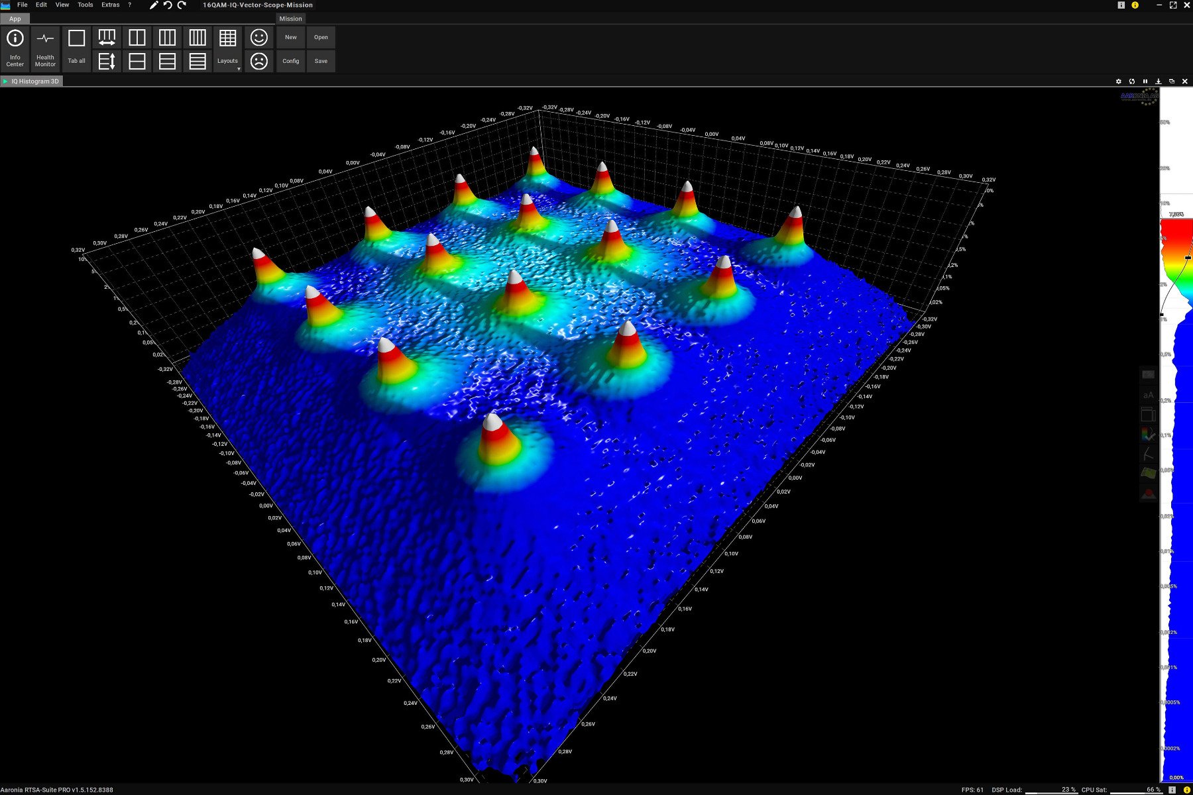Select the horizontal resize layout icon

coord(107,37)
